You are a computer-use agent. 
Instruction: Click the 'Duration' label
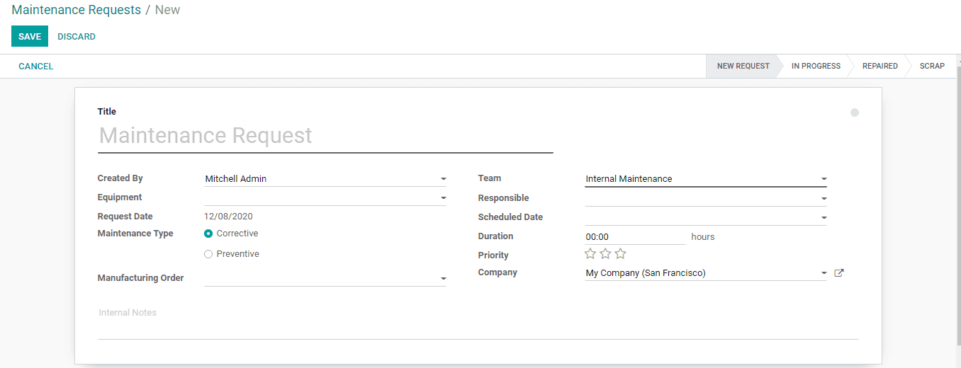[x=496, y=236]
